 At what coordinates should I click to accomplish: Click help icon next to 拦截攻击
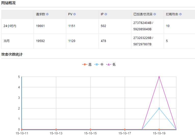click(x=180, y=14)
